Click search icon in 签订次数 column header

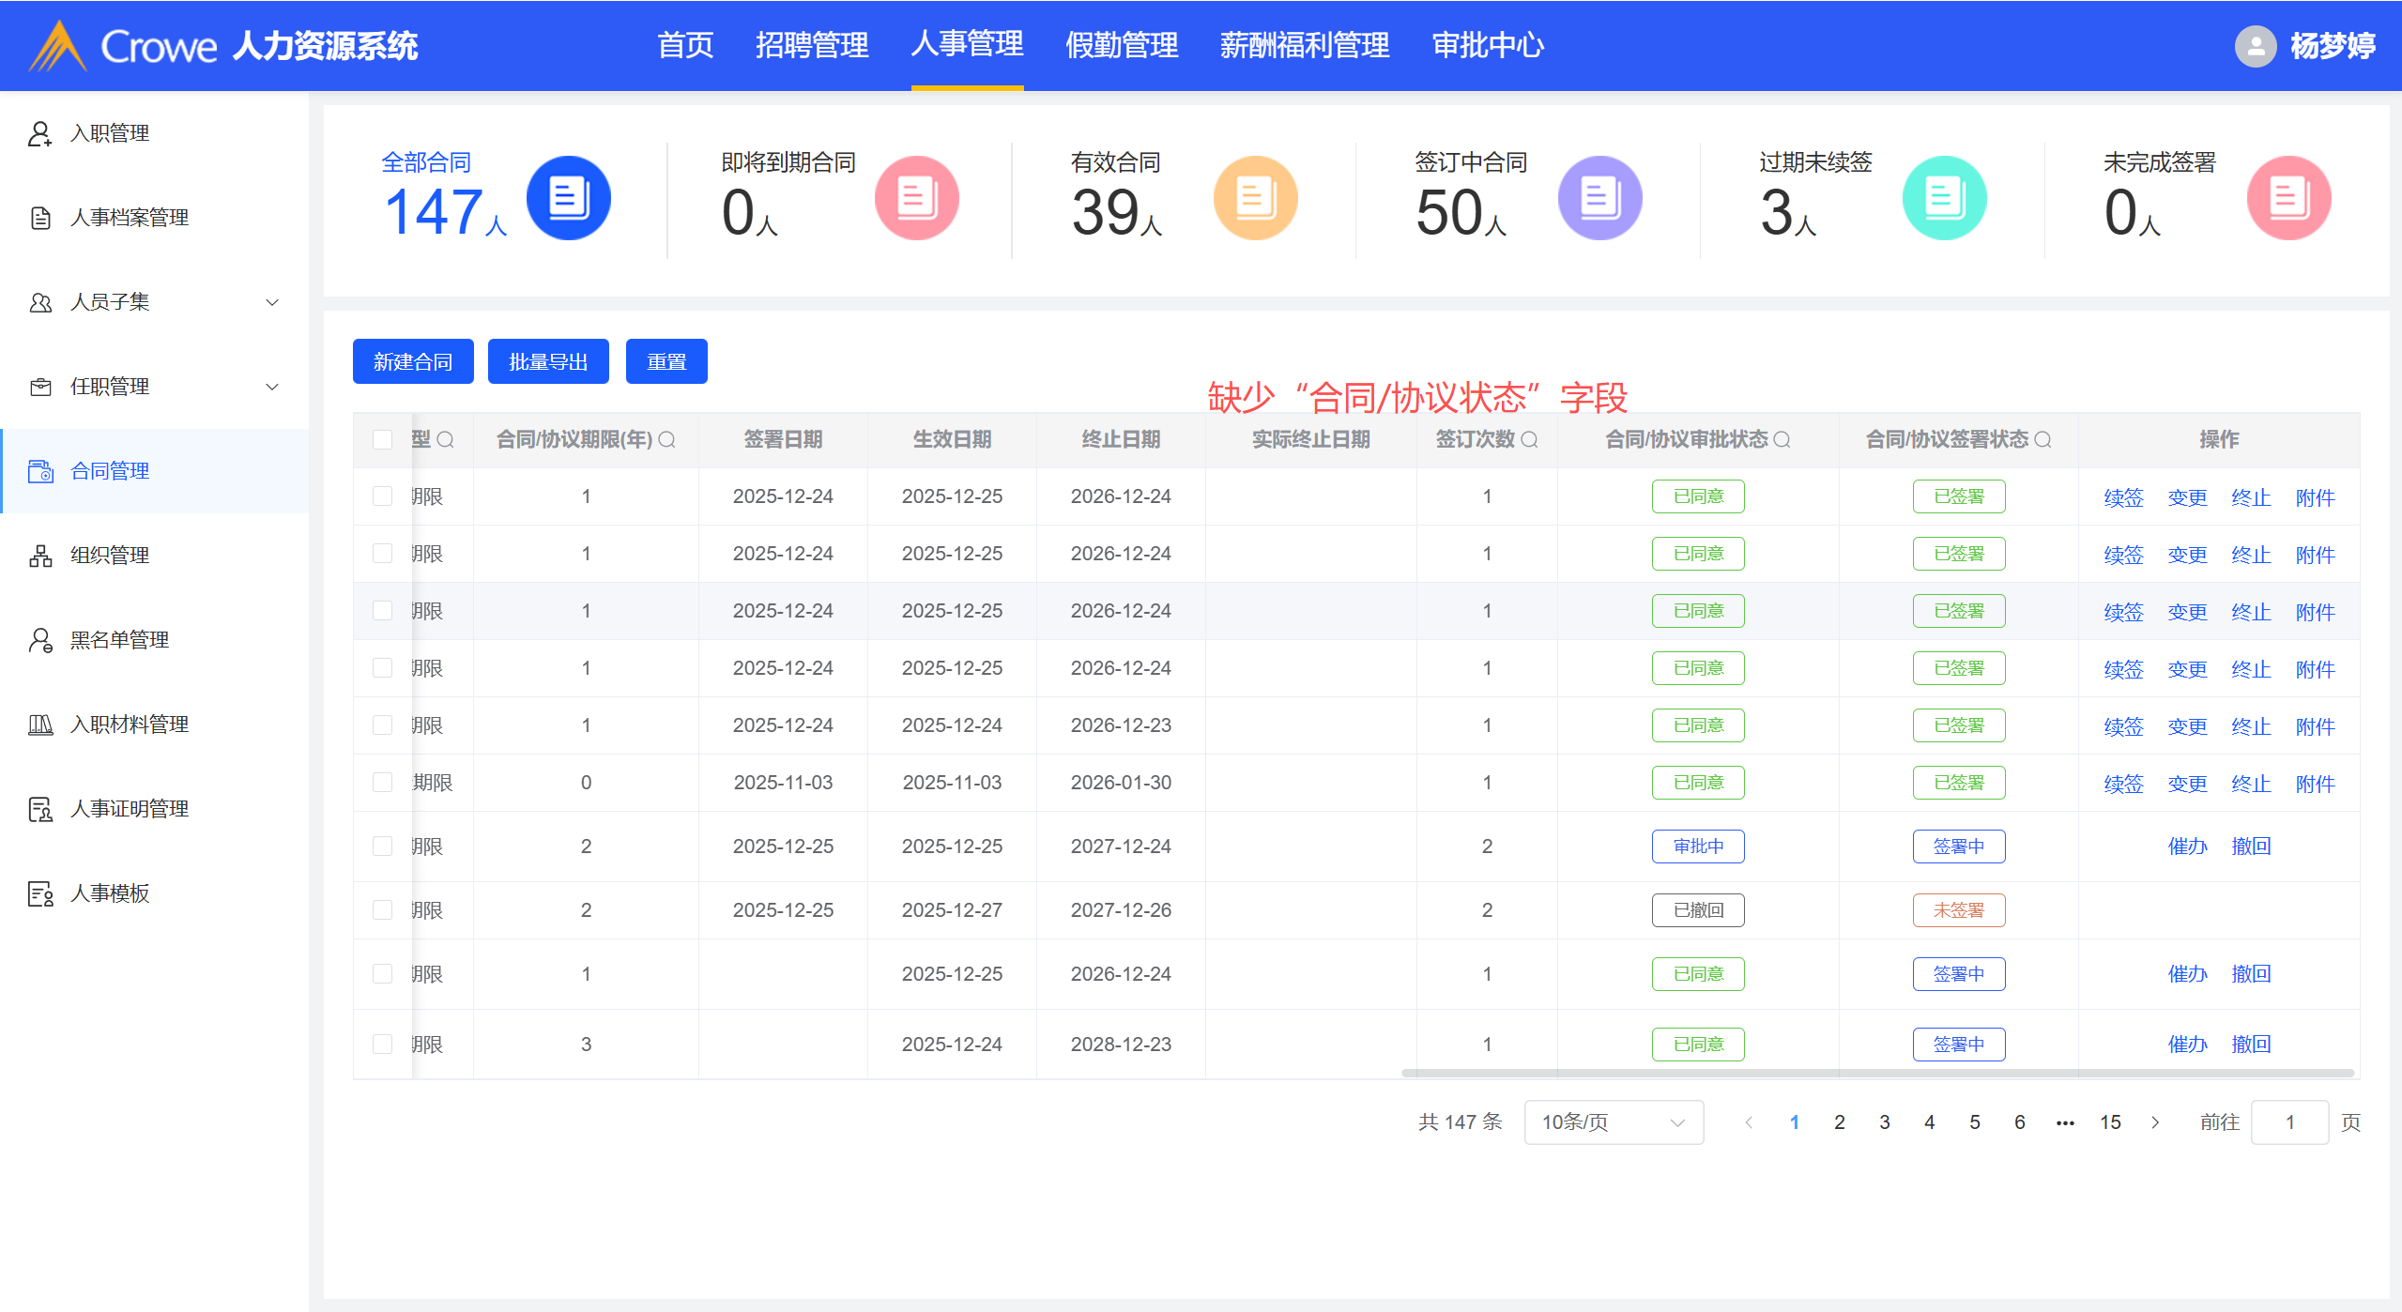[1529, 439]
